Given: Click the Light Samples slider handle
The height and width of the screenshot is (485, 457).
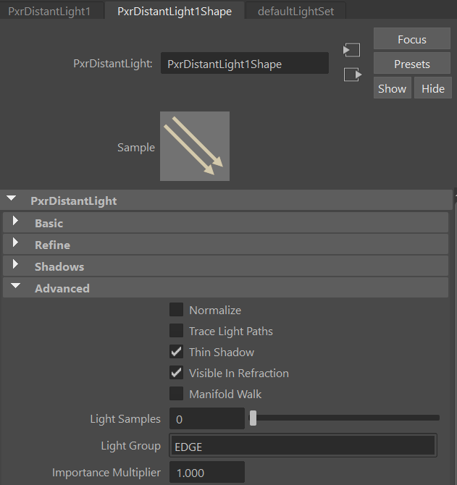Looking at the screenshot, I should pyautogui.click(x=253, y=418).
